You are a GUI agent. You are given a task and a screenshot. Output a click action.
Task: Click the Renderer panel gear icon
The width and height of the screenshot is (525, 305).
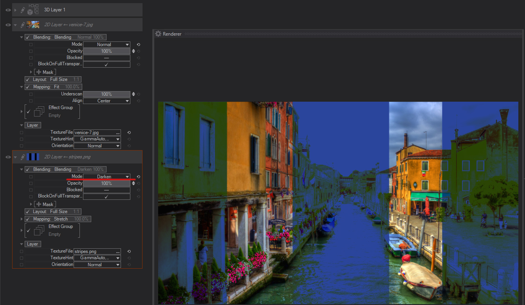pyautogui.click(x=158, y=34)
